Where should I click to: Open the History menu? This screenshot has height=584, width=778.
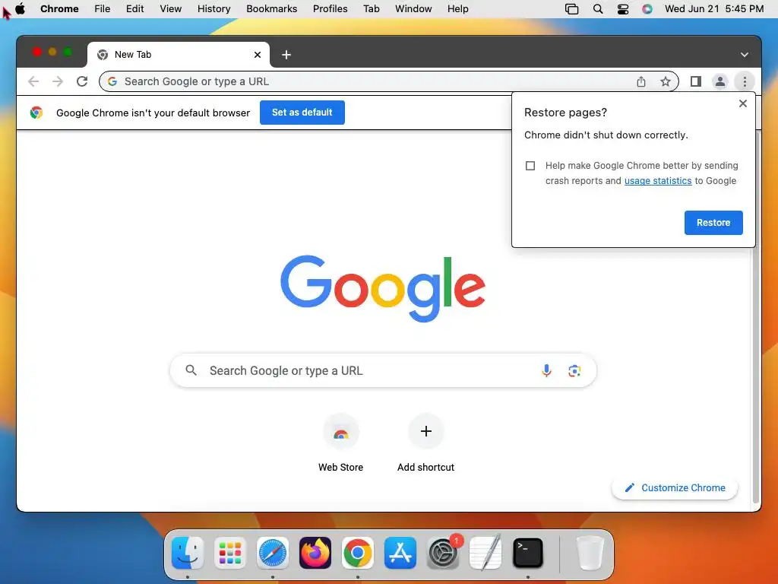[x=213, y=9]
